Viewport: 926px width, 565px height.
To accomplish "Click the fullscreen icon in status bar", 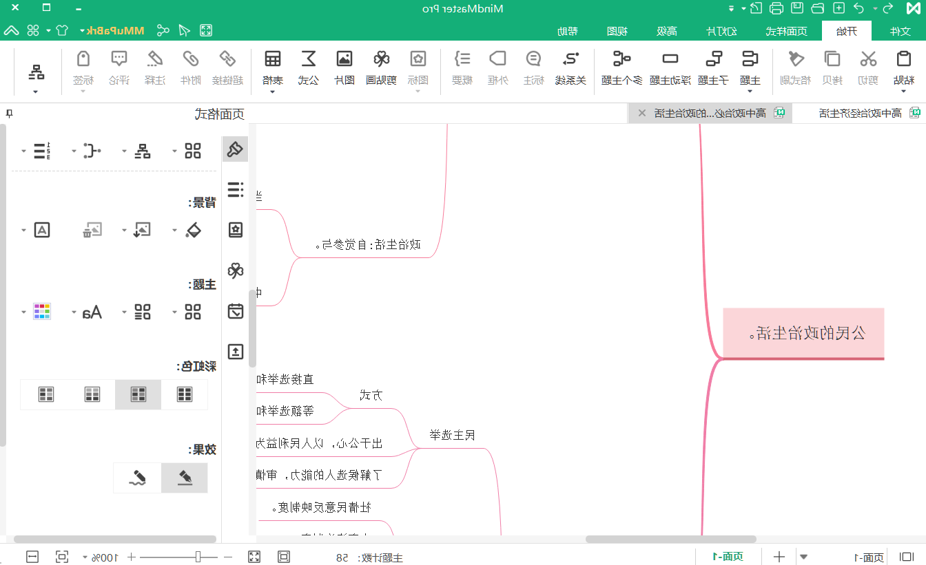I will [x=254, y=557].
